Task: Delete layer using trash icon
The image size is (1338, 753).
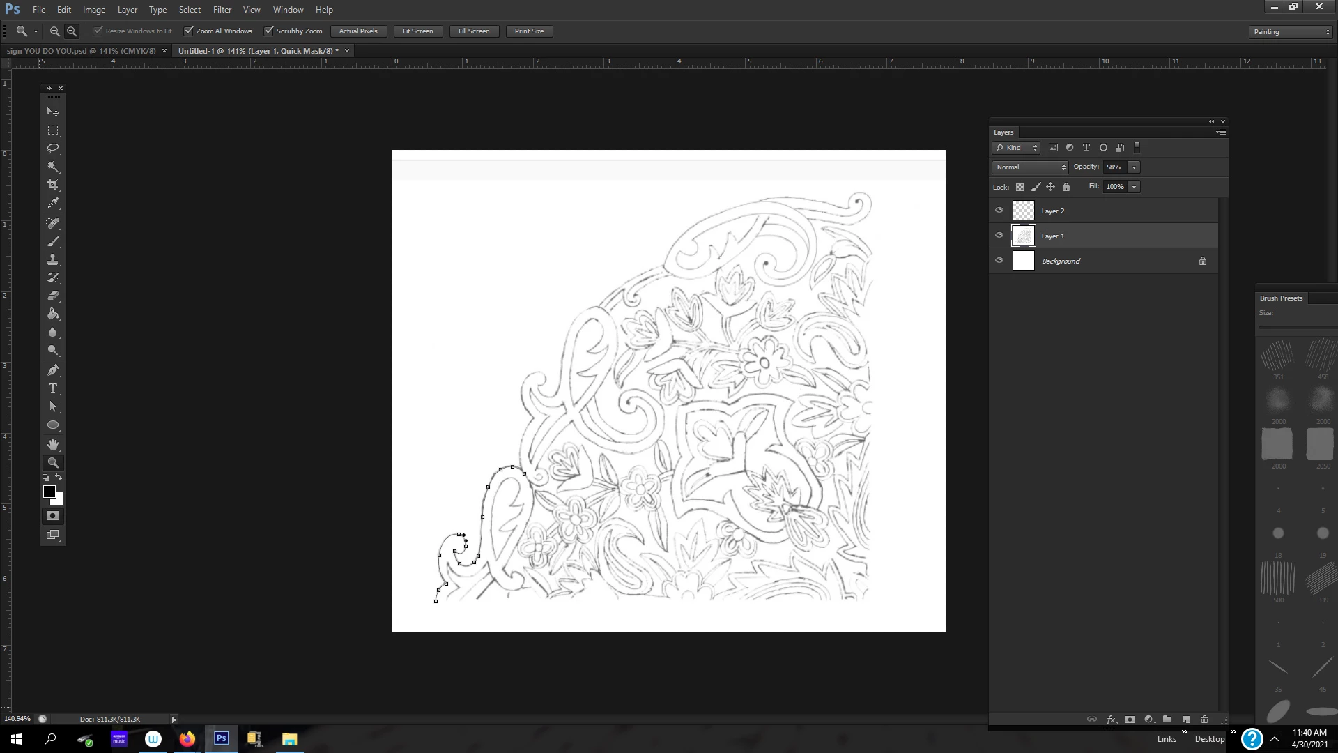Action: pos(1204,719)
